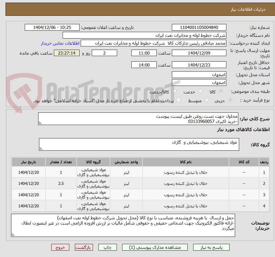
Task: Click the goods group textarea
Action: [139, 144]
